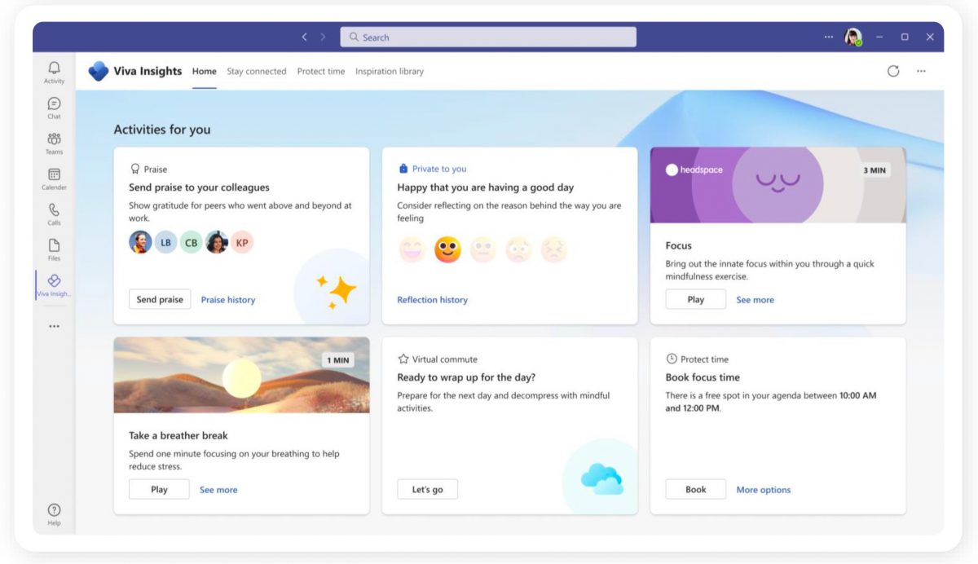Open the title bar ellipsis menu

828,37
